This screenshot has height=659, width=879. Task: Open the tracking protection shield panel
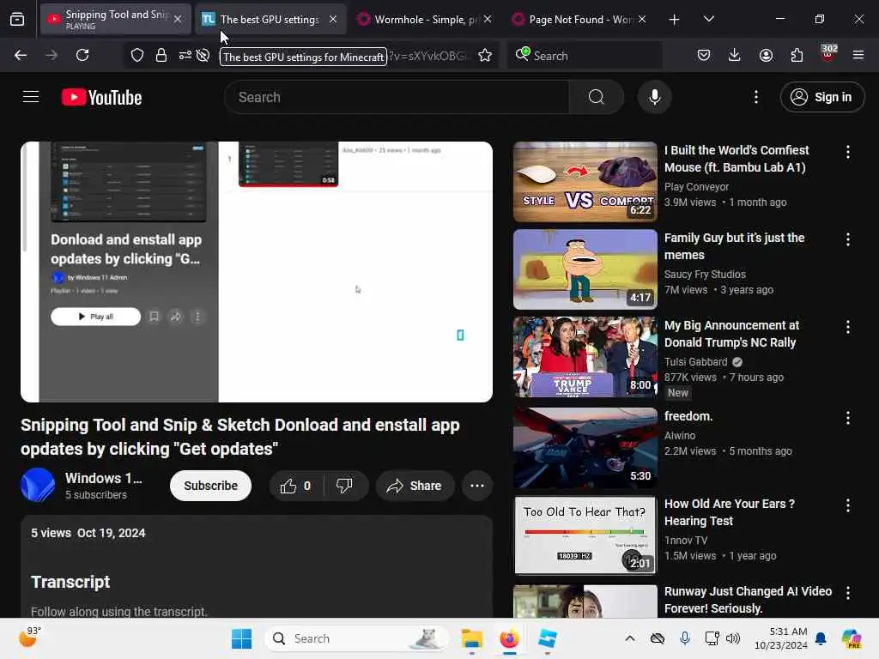(137, 55)
